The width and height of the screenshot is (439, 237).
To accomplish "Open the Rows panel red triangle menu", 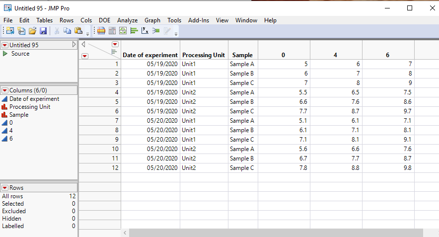I will pyautogui.click(x=5, y=188).
